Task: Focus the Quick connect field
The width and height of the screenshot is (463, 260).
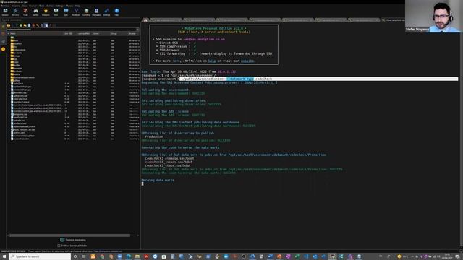Action: (70, 20)
